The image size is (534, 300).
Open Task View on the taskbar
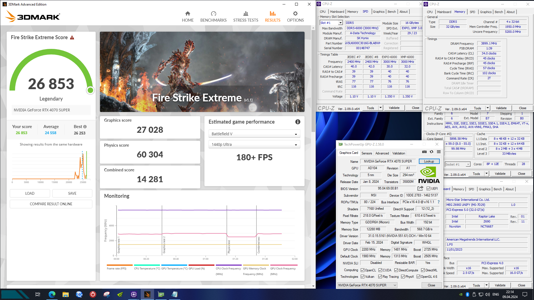click(38, 294)
